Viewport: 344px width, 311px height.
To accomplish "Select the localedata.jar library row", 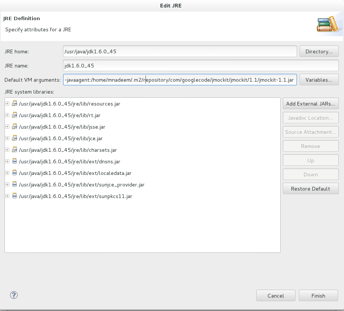I will (75, 173).
